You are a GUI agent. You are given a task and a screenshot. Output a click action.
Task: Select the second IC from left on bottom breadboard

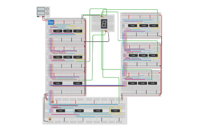[x=79, y=111]
